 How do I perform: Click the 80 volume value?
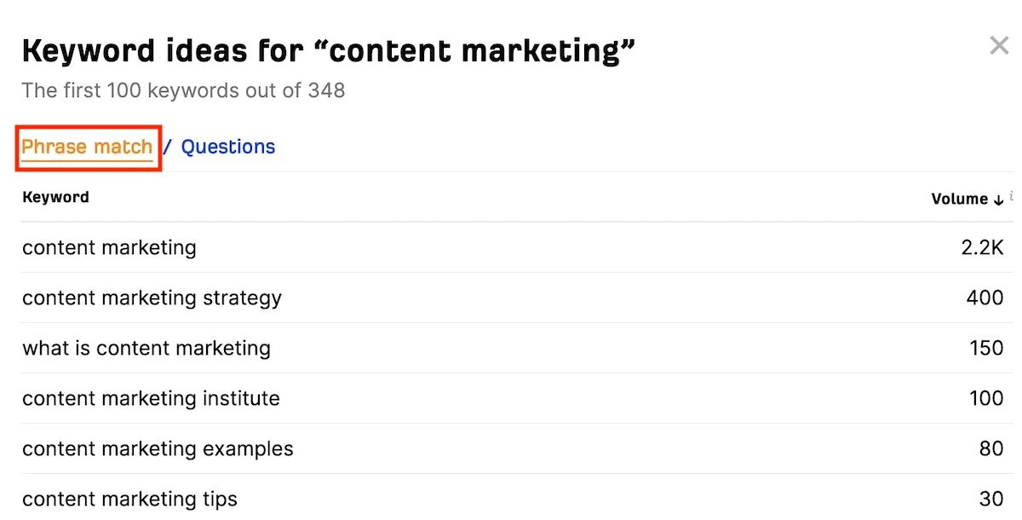click(991, 449)
